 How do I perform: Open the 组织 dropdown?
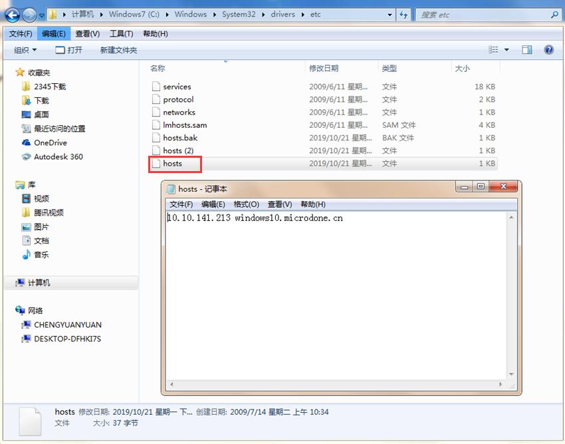(25, 49)
